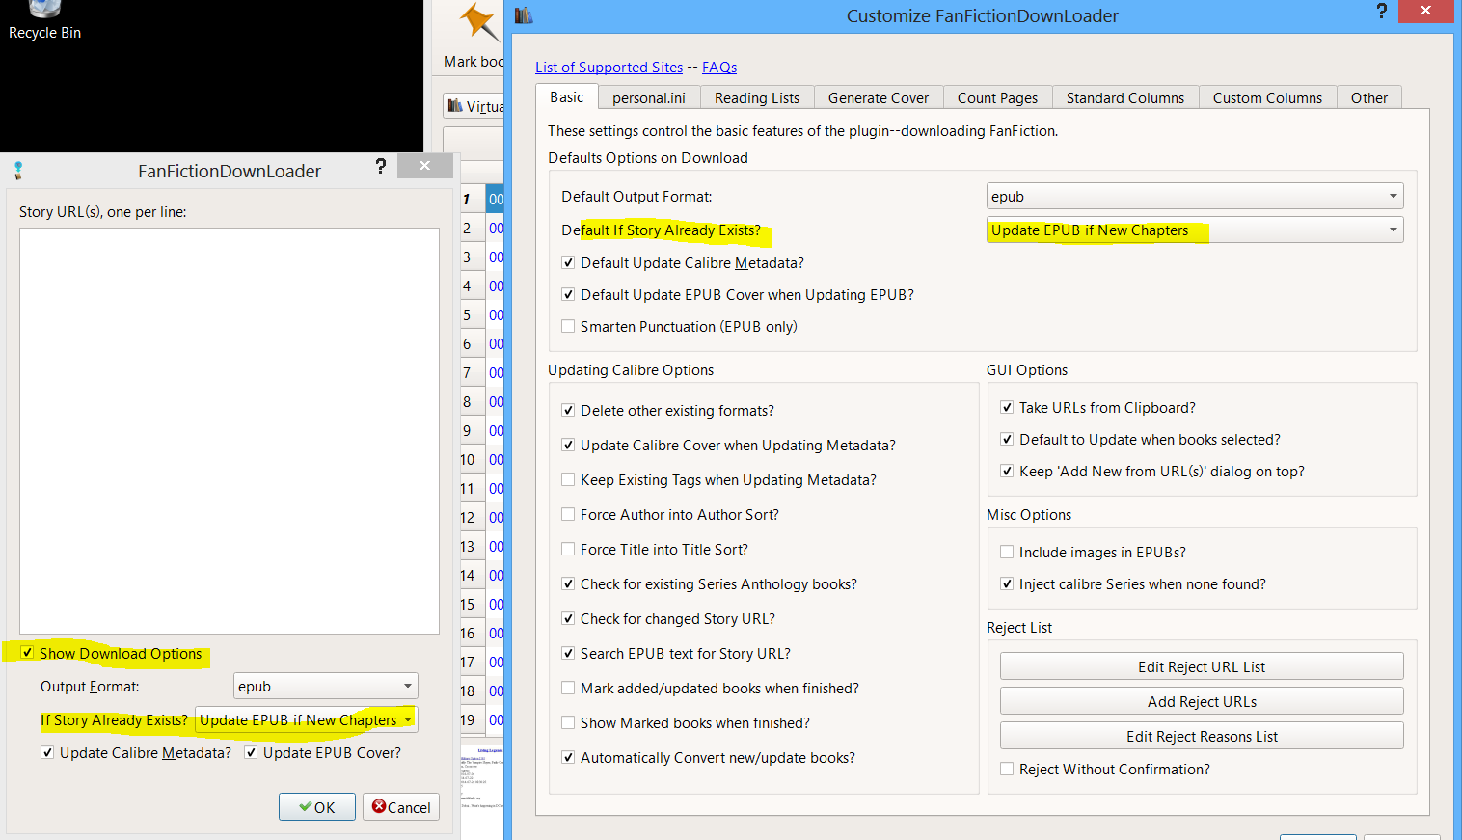
Task: Switch to the personal.ini tab
Action: 649,97
